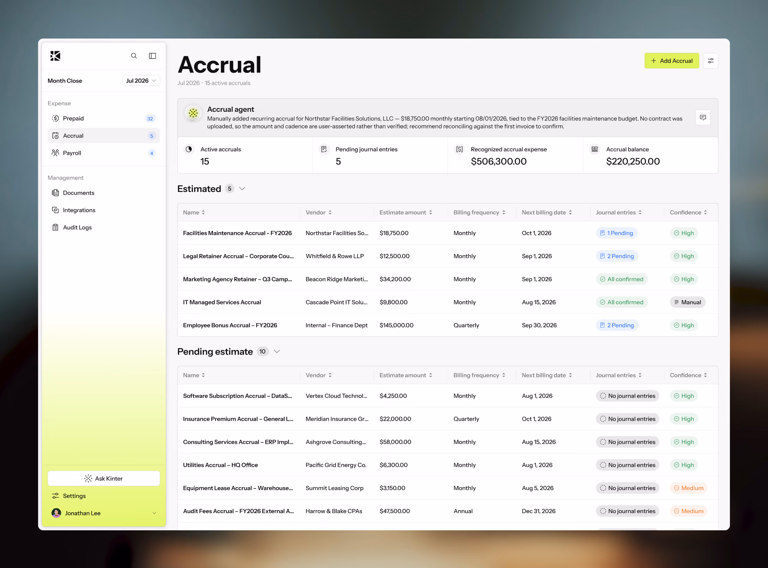Sort Estimated table by Confidence arrows
Viewport: 768px width, 568px height.
(705, 212)
